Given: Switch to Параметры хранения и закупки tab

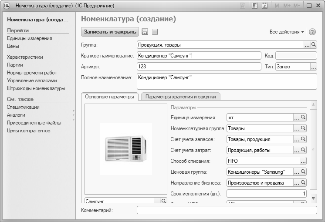Looking at the screenshot, I should (x=180, y=97).
